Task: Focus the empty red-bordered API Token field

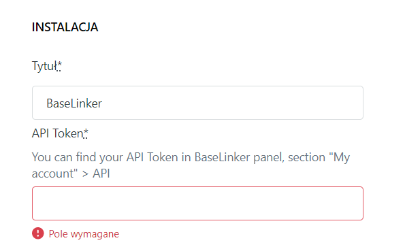Action: [197, 203]
